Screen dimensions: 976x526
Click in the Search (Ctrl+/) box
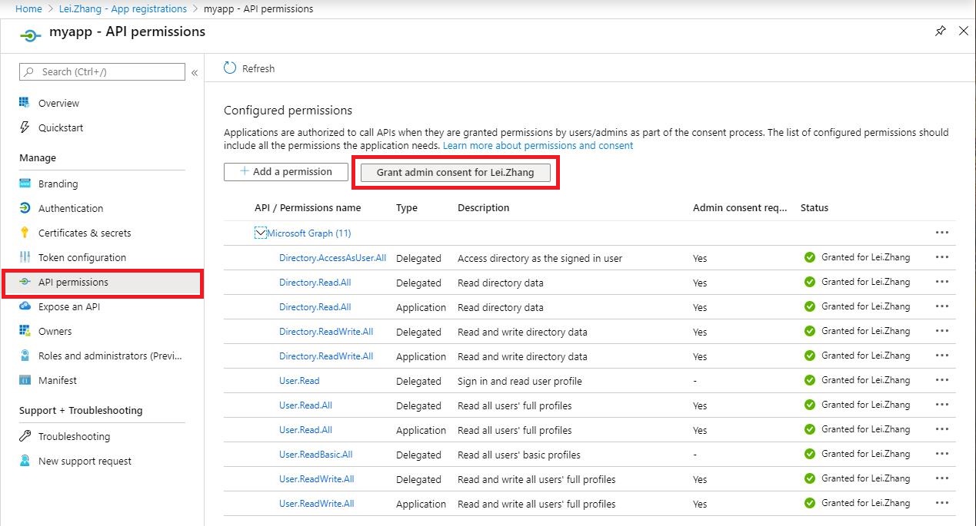point(102,71)
